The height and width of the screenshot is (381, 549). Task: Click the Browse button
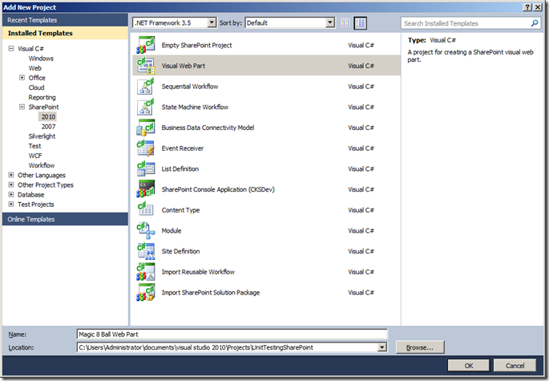[418, 347]
